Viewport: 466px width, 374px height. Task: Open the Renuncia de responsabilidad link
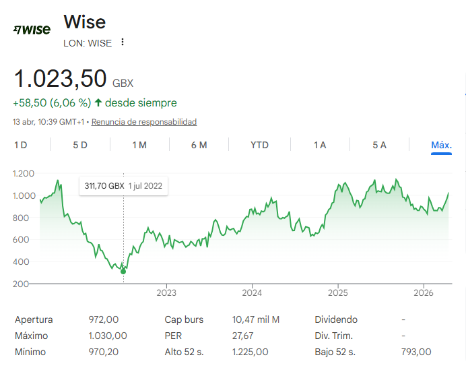(144, 122)
